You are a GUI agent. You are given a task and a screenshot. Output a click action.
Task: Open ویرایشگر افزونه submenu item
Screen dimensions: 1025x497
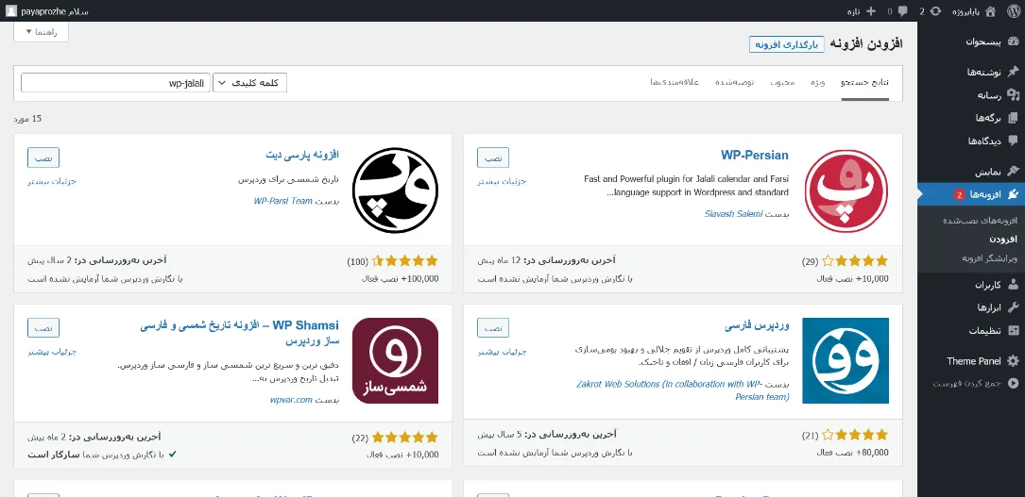click(x=989, y=258)
